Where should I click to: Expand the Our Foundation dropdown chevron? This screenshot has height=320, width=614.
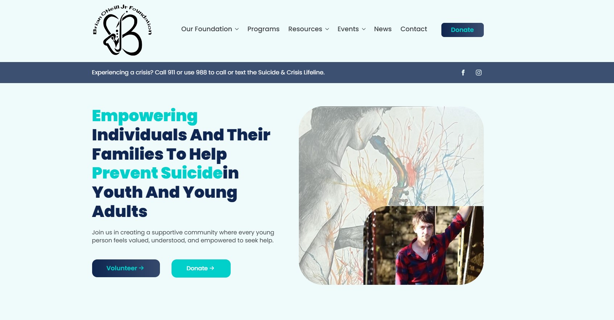(x=237, y=29)
